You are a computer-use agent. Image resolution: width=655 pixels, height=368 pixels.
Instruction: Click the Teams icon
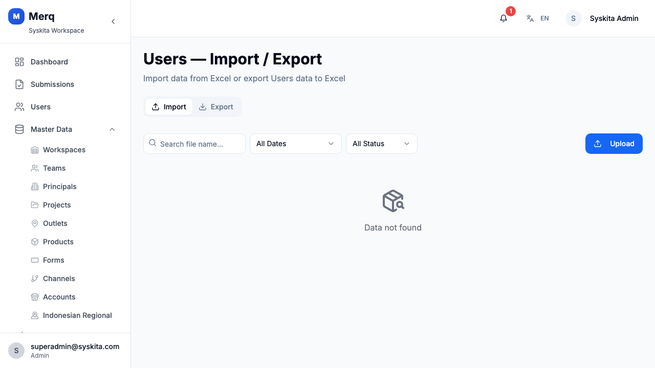[35, 168]
